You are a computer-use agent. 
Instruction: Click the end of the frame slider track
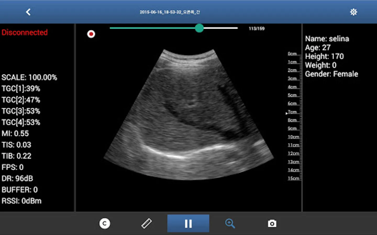(236, 28)
